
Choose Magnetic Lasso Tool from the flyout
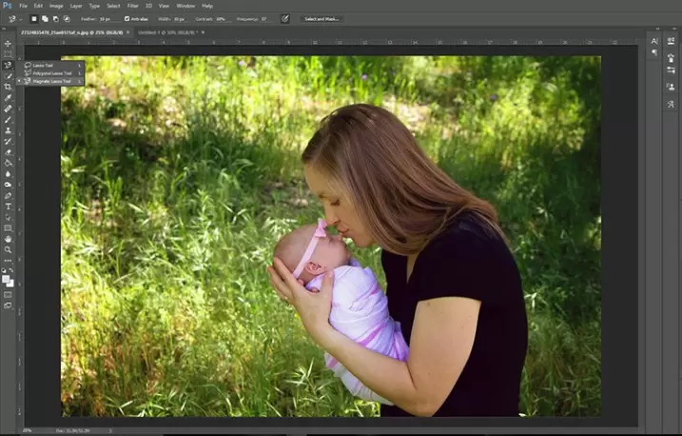[x=50, y=81]
